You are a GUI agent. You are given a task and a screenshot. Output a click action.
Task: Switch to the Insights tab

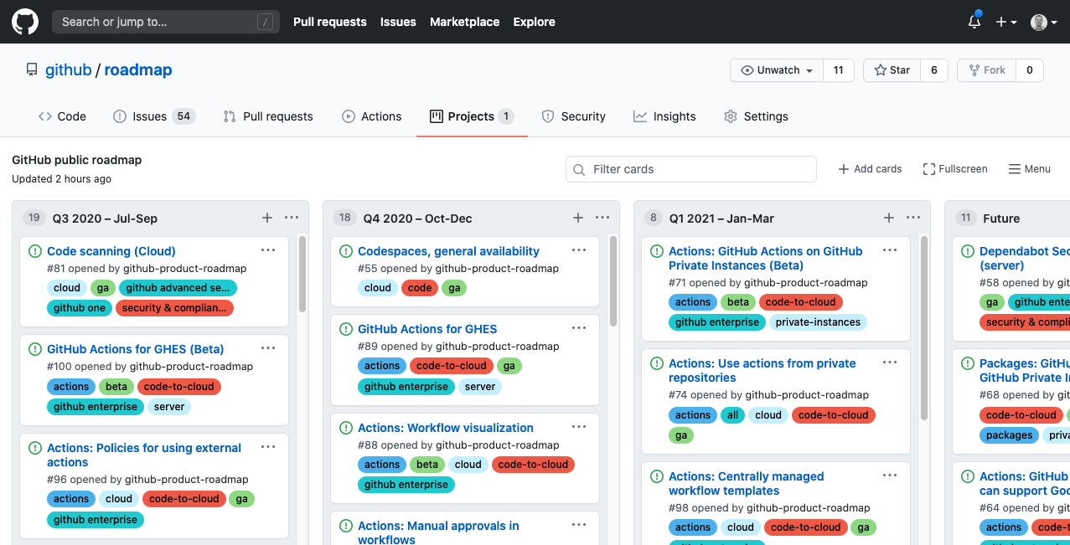click(664, 116)
